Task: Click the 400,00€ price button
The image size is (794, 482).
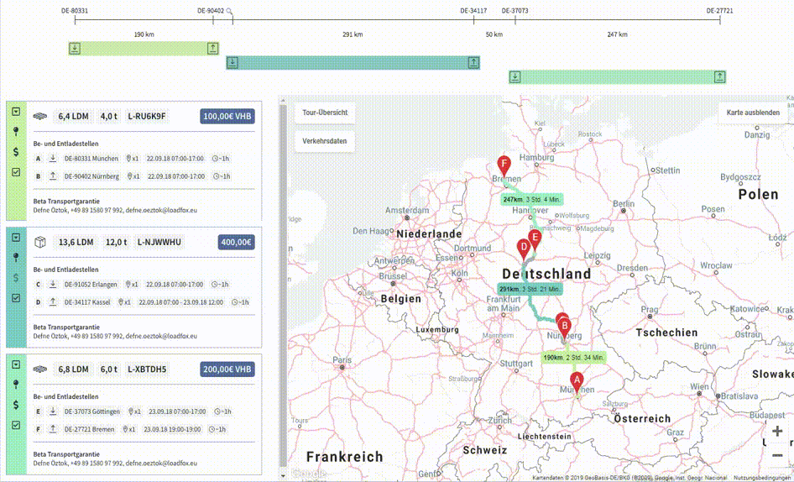Action: coord(235,243)
